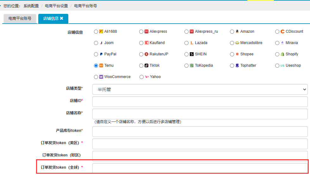The height and width of the screenshot is (175, 310).
Task: Click the Miravia logo icon
Action: tap(282, 43)
